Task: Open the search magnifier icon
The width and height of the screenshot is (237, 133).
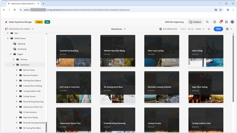Action: pos(207,22)
